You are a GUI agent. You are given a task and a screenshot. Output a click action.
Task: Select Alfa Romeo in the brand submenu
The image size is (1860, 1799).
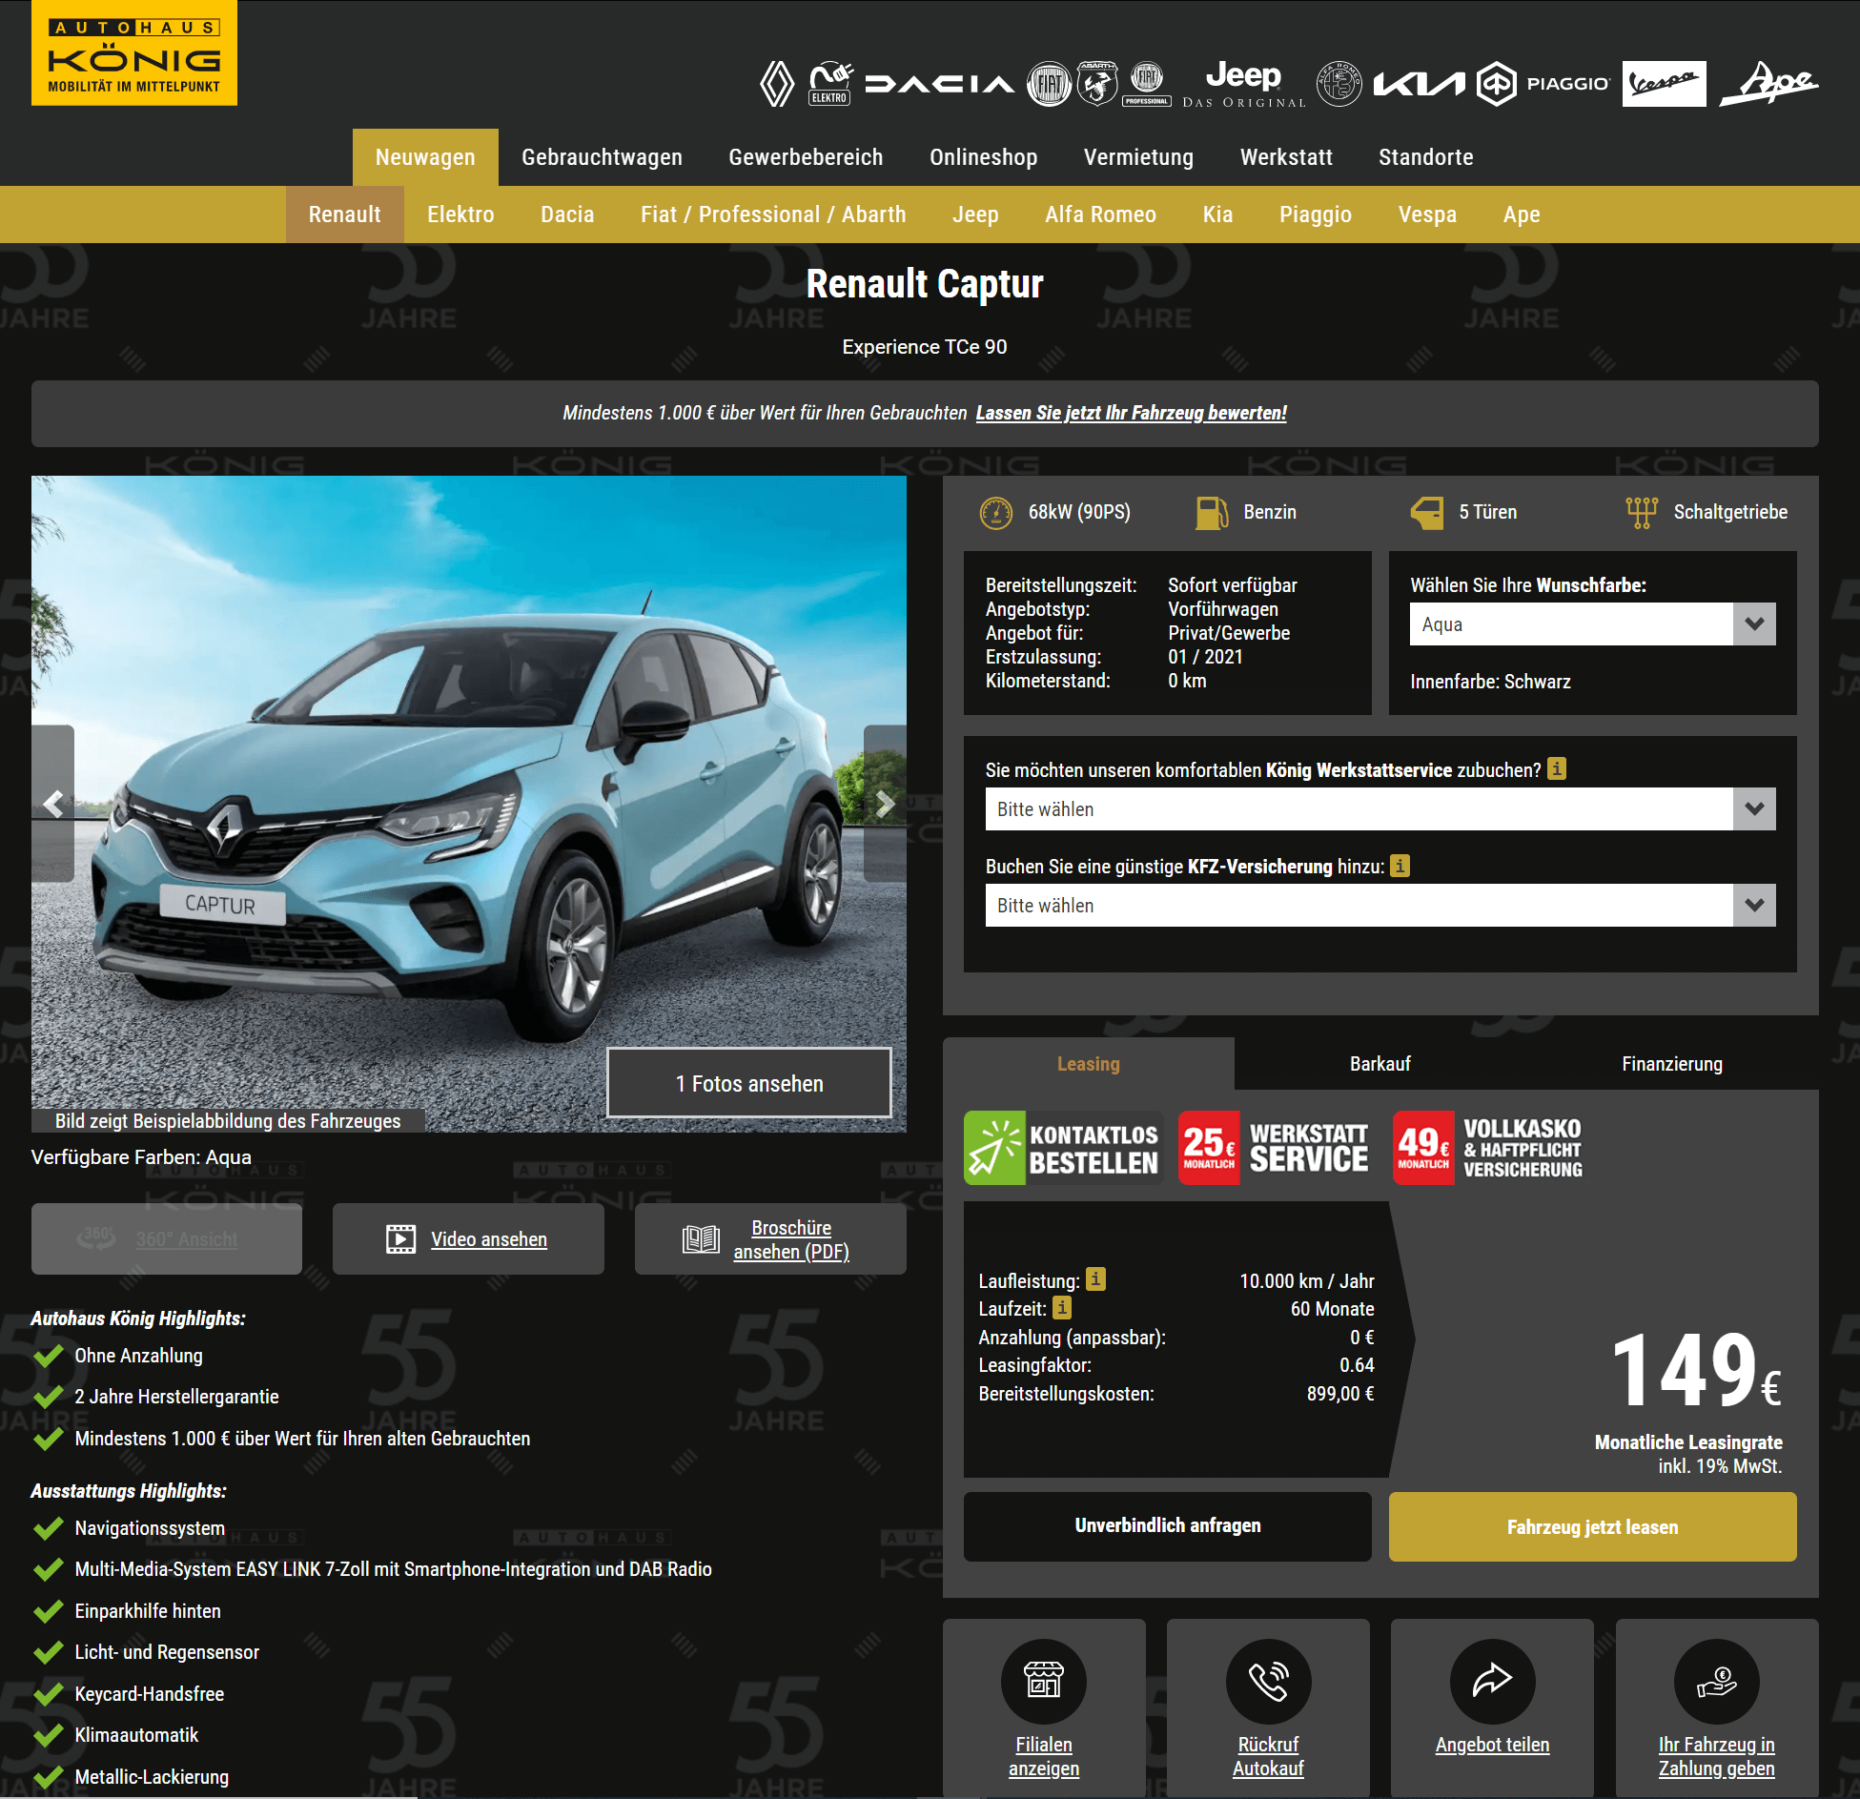tap(1100, 215)
